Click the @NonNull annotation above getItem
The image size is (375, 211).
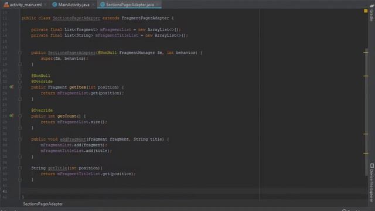pos(40,76)
